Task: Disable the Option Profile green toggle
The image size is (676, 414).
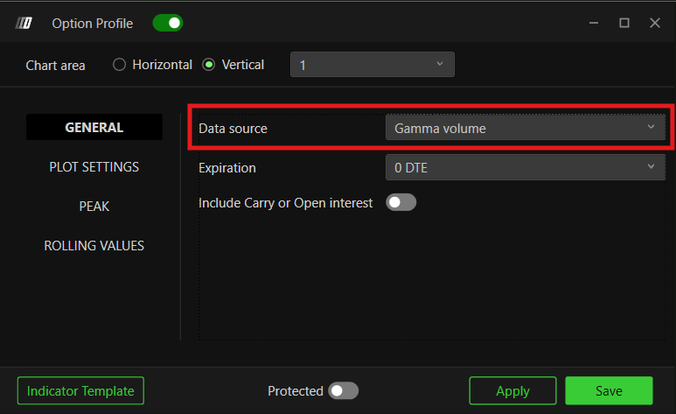Action: click(168, 24)
